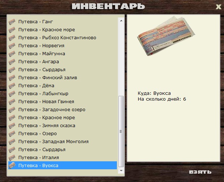This screenshot has height=182, width=224.
Task: Click ticket icon beside Путевка - Дёма
Action: click(x=12, y=86)
